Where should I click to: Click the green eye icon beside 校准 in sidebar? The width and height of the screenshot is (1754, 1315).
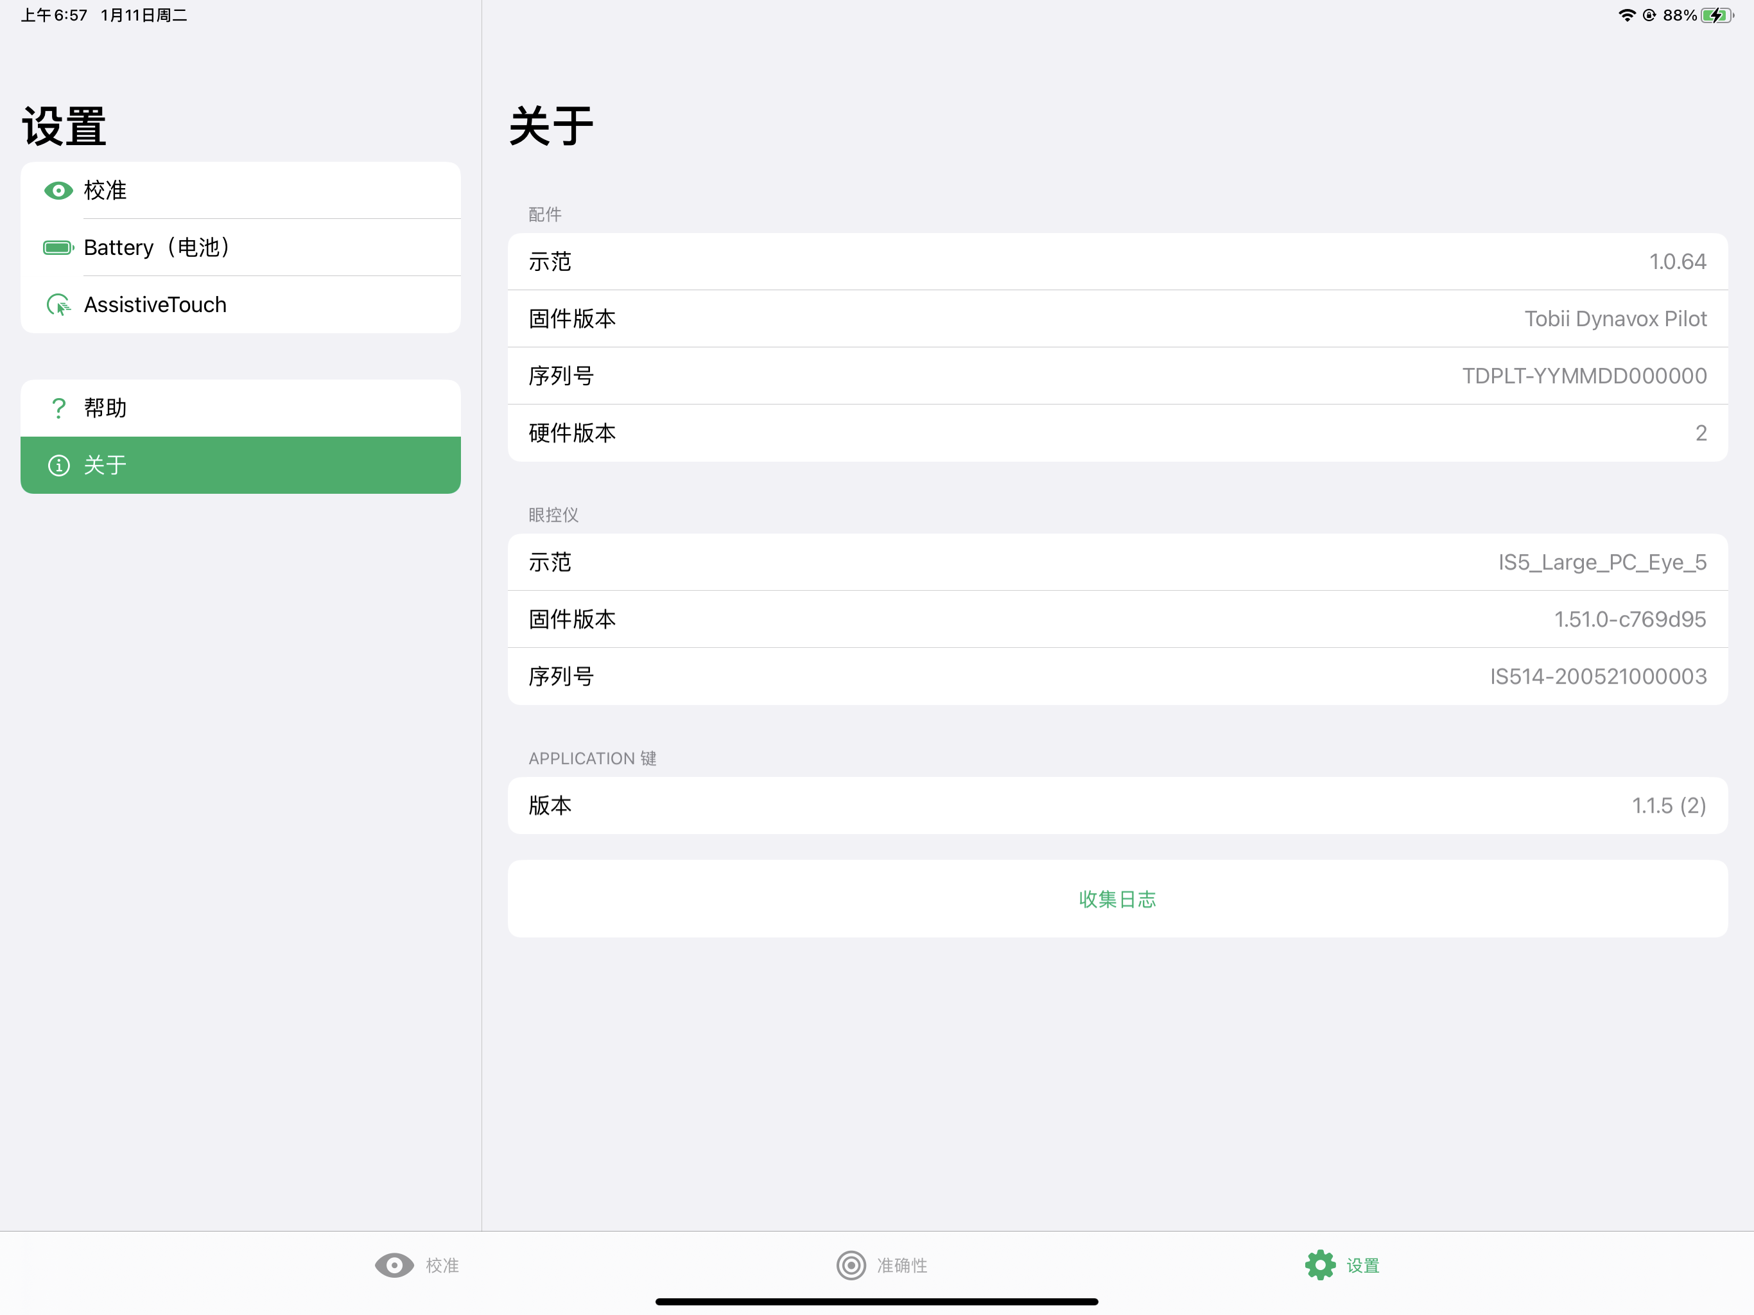click(58, 190)
